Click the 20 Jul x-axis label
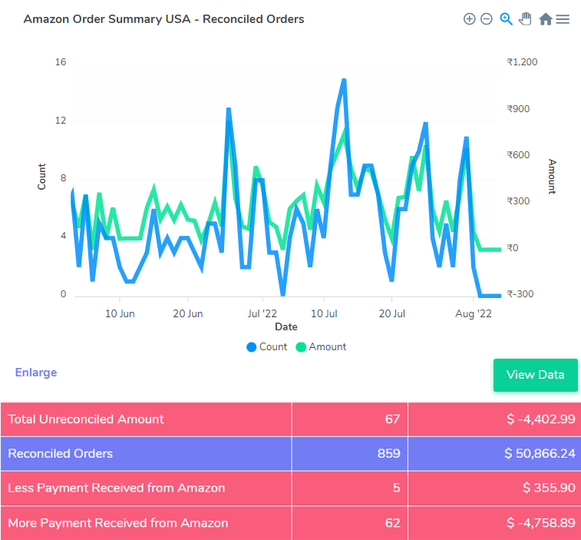Image resolution: width=581 pixels, height=540 pixels. click(x=391, y=313)
